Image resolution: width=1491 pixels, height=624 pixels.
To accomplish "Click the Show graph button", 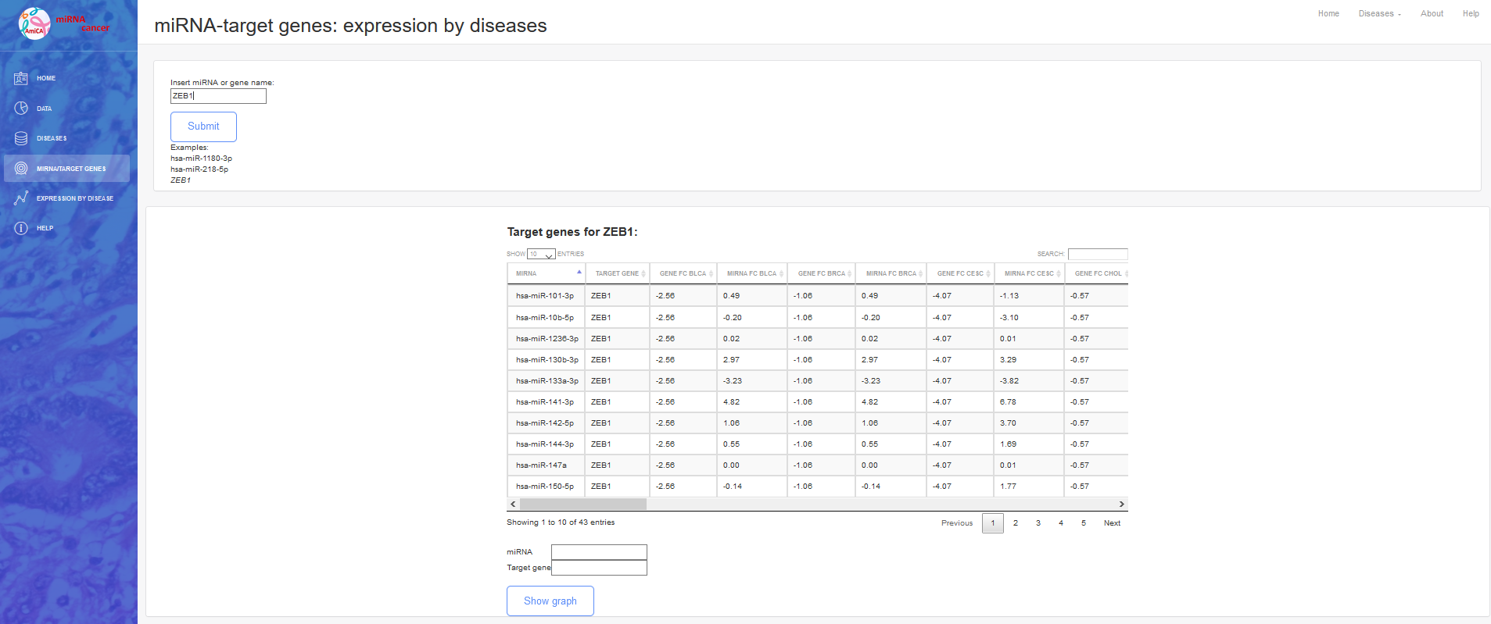I will pyautogui.click(x=550, y=601).
